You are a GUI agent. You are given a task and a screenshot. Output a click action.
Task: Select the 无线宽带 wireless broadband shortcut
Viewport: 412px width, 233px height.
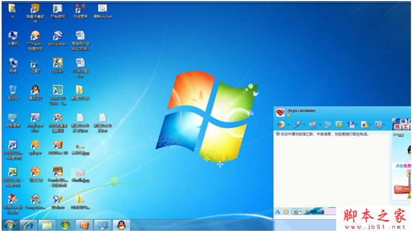80,11
